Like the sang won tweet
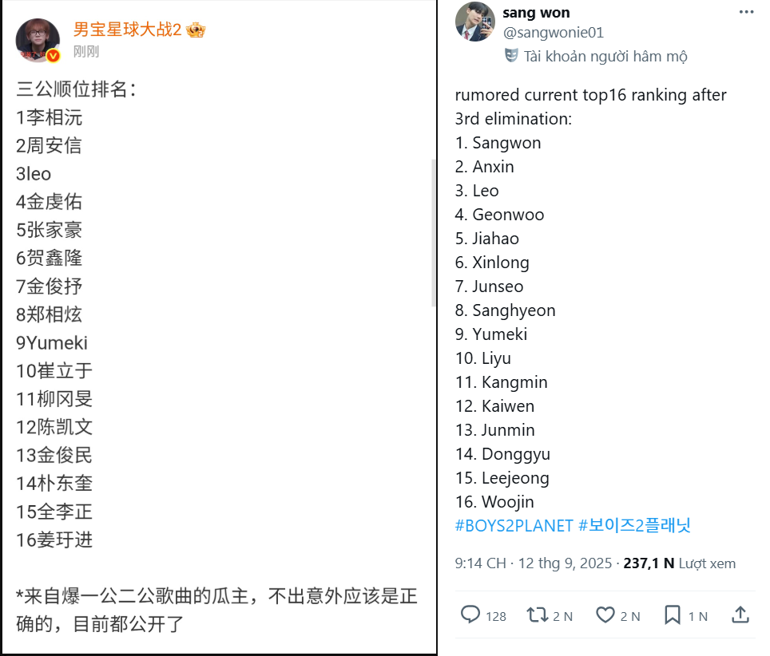Viewport: 770px width, 656px height. click(x=606, y=615)
